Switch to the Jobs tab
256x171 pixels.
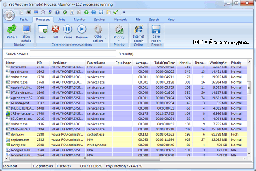pos(62,20)
